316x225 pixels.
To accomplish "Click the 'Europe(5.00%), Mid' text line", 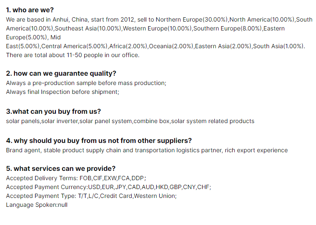I will pos(33,38).
